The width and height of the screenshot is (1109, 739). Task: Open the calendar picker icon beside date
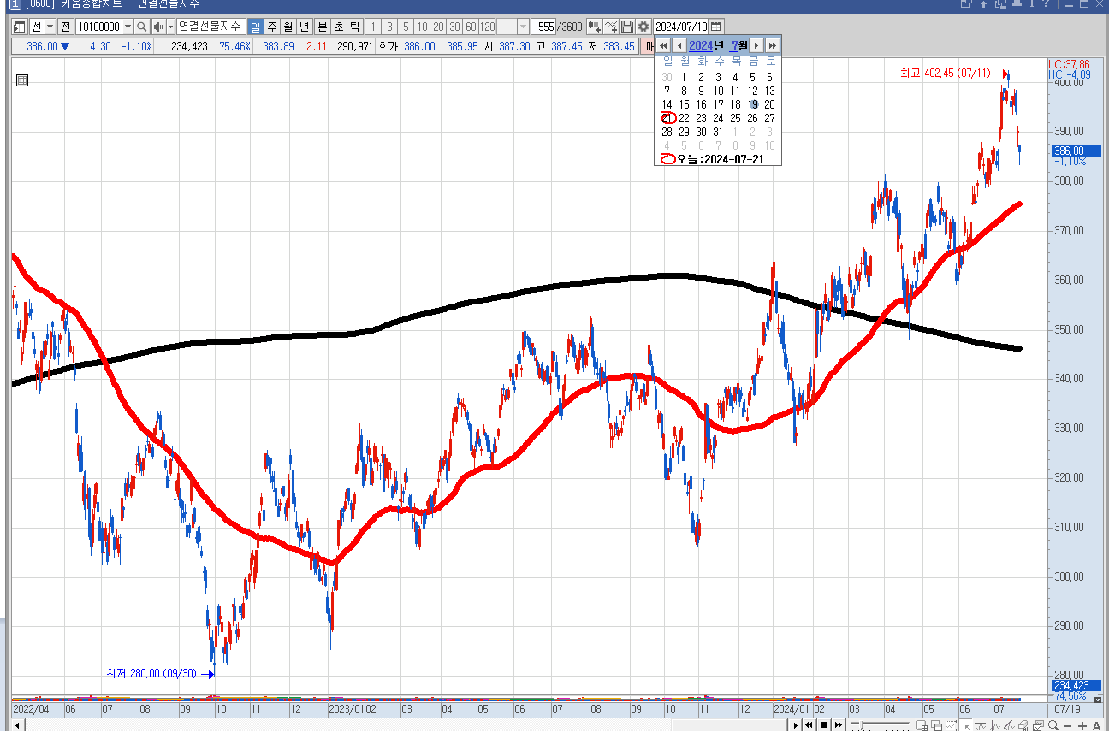point(716,27)
